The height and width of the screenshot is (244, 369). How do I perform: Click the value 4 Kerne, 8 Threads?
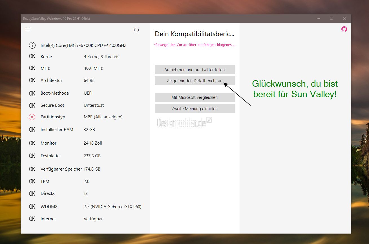coord(101,56)
